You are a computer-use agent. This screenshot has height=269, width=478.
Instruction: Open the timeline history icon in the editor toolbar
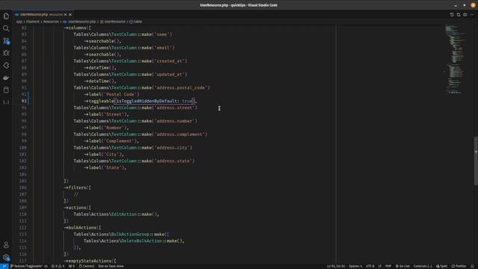[452, 15]
